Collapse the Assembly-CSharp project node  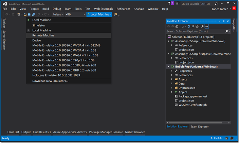click(x=168, y=41)
